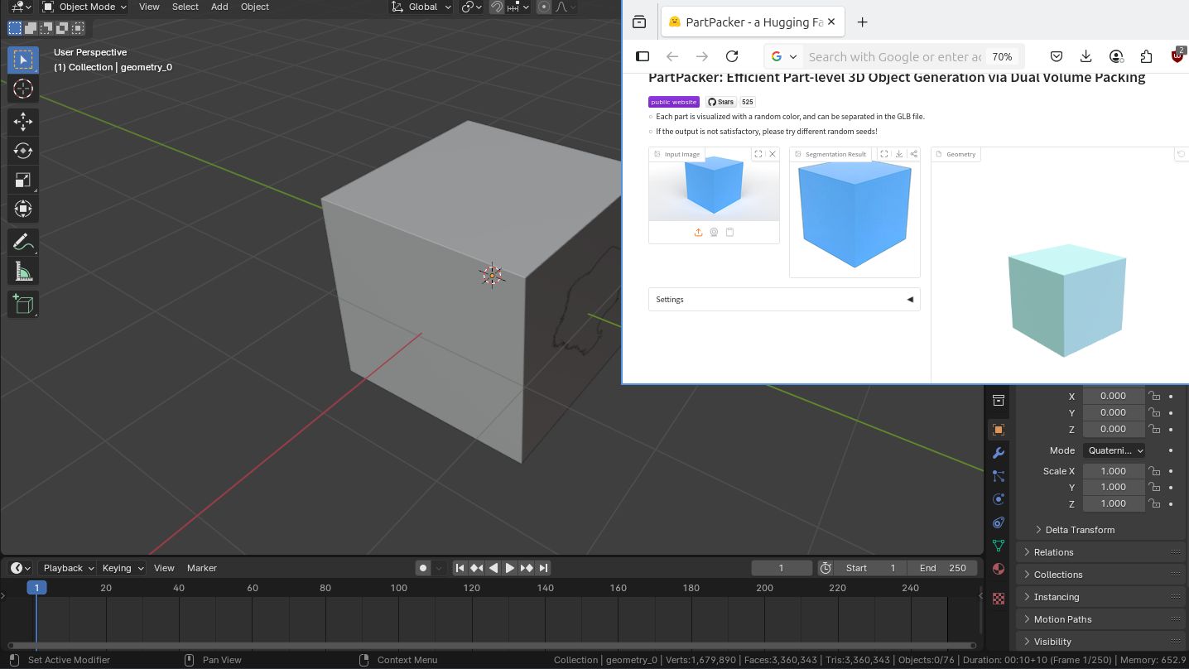Click the Add Cube tool
1189x669 pixels.
point(23,305)
